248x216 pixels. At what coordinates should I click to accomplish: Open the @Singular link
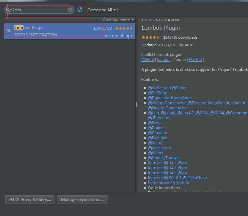158,133
